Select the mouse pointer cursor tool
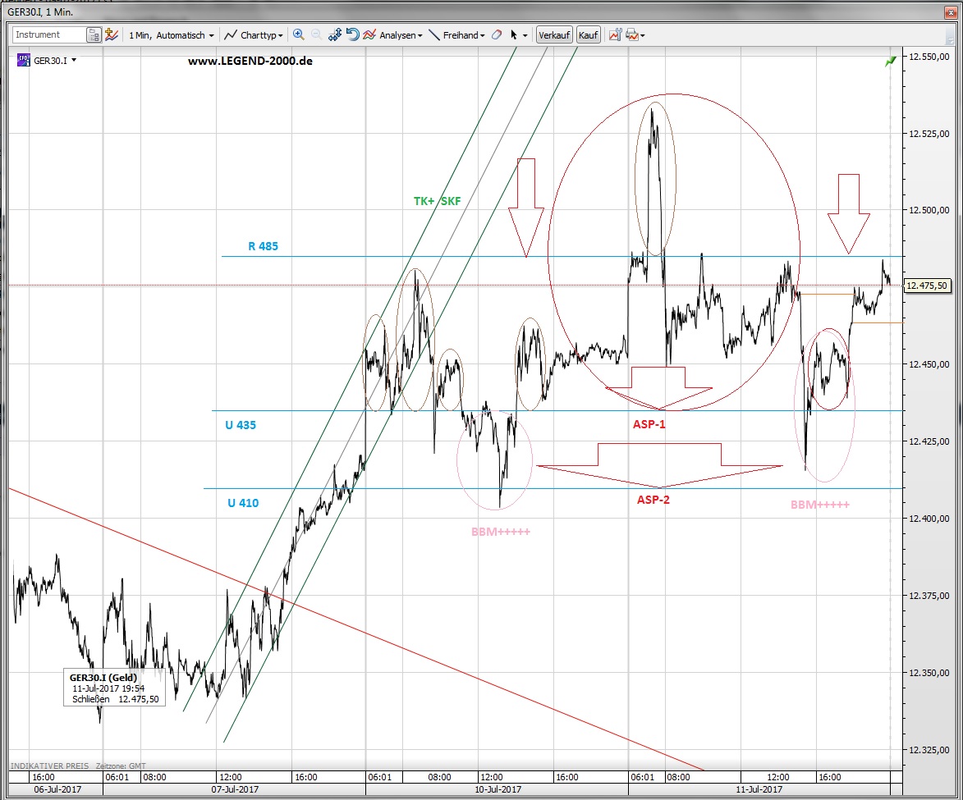 tap(515, 35)
